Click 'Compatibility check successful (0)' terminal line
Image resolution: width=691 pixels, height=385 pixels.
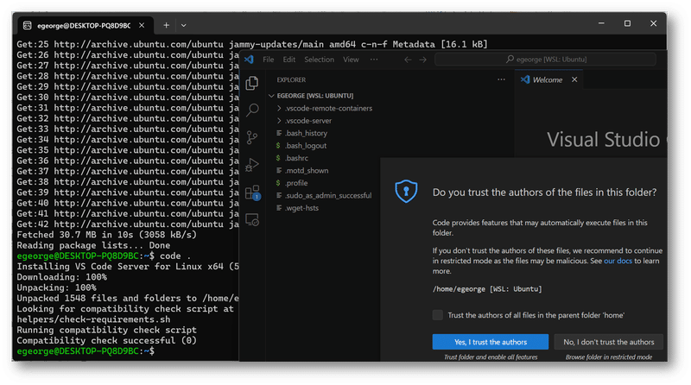click(x=106, y=340)
